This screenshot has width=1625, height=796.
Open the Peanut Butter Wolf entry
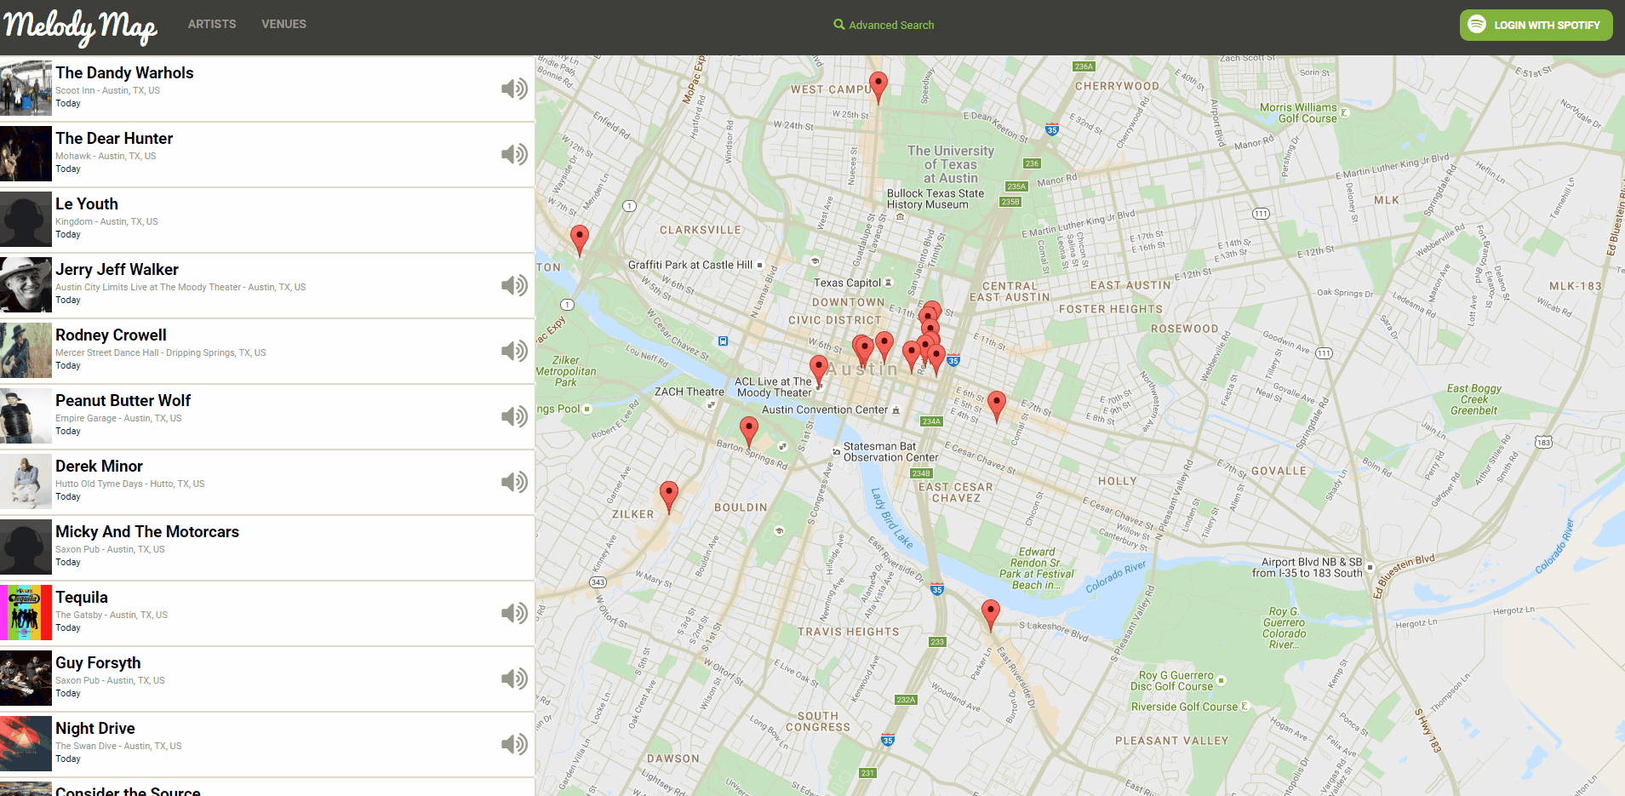click(267, 416)
